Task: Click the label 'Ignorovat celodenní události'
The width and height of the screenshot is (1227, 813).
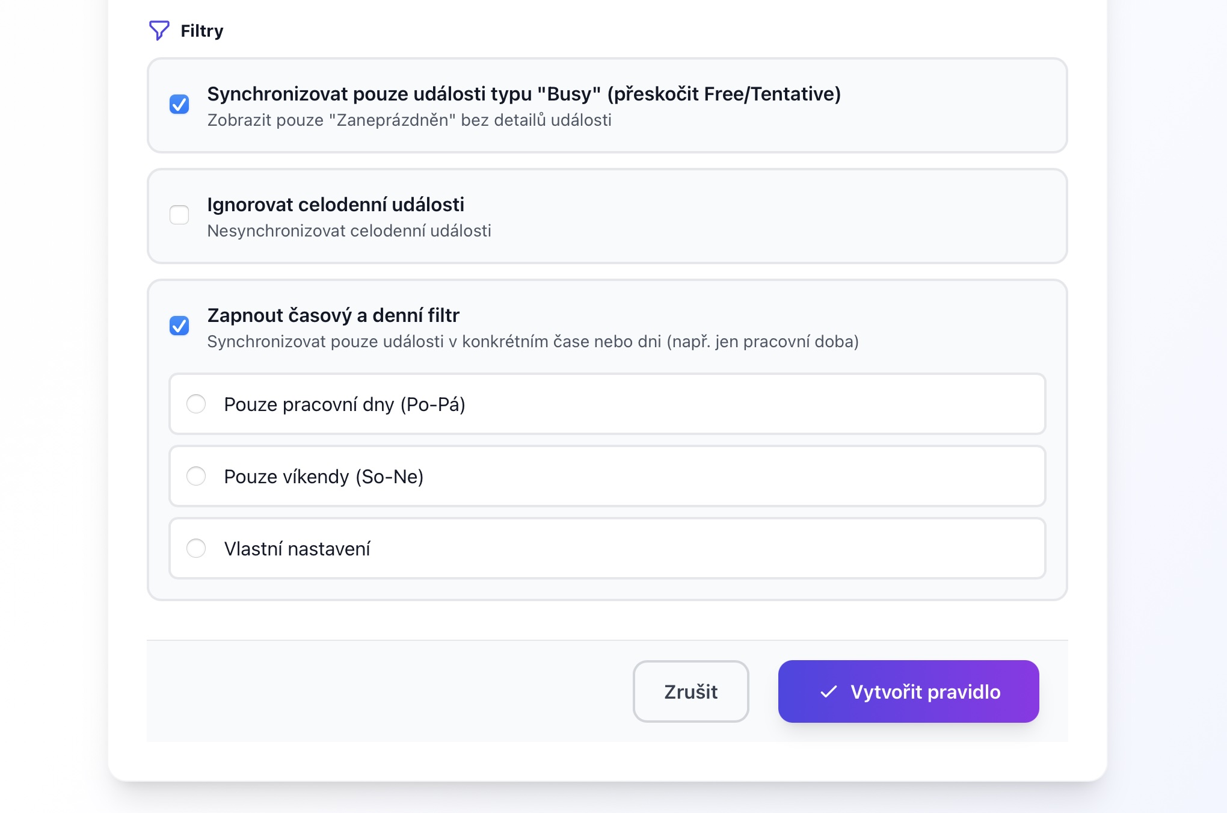Action: (336, 205)
